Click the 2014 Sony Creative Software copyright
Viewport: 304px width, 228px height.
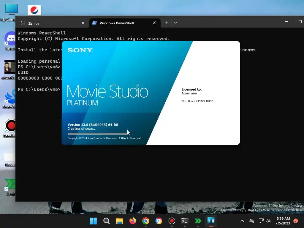pyautogui.click(x=104, y=138)
